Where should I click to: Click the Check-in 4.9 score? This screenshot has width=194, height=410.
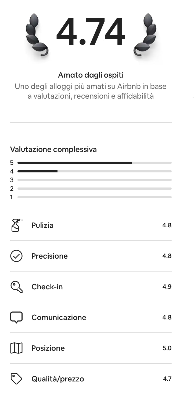pos(167,287)
